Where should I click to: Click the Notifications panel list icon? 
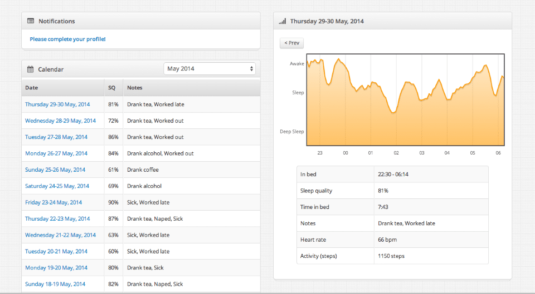(31, 21)
